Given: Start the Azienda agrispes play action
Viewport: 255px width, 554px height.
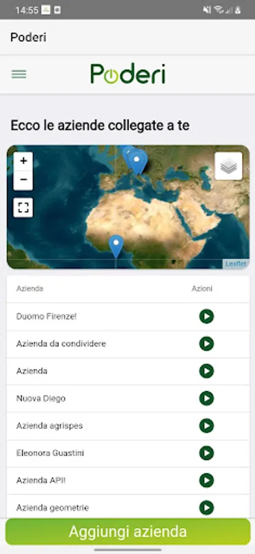Looking at the screenshot, I should point(206,426).
